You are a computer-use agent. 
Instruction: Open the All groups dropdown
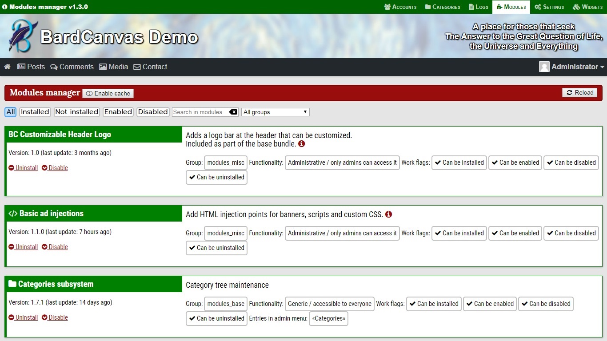276,112
